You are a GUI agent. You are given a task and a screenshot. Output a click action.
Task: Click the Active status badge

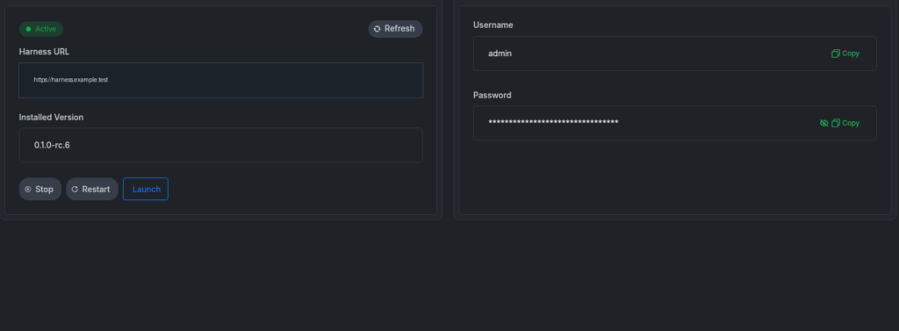(x=41, y=29)
